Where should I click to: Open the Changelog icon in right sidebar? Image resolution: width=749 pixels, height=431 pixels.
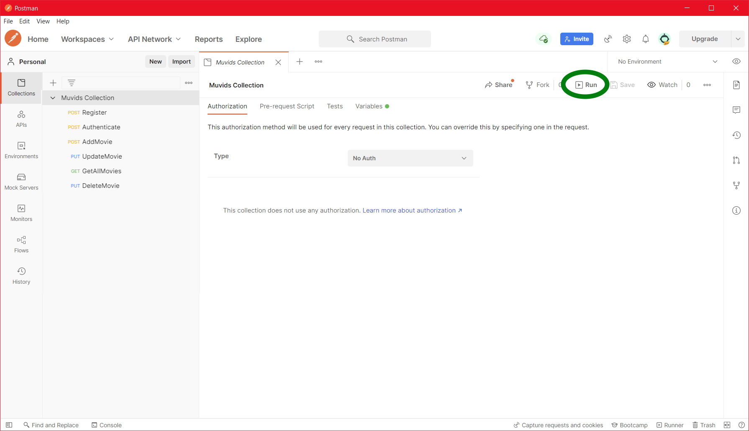736,135
